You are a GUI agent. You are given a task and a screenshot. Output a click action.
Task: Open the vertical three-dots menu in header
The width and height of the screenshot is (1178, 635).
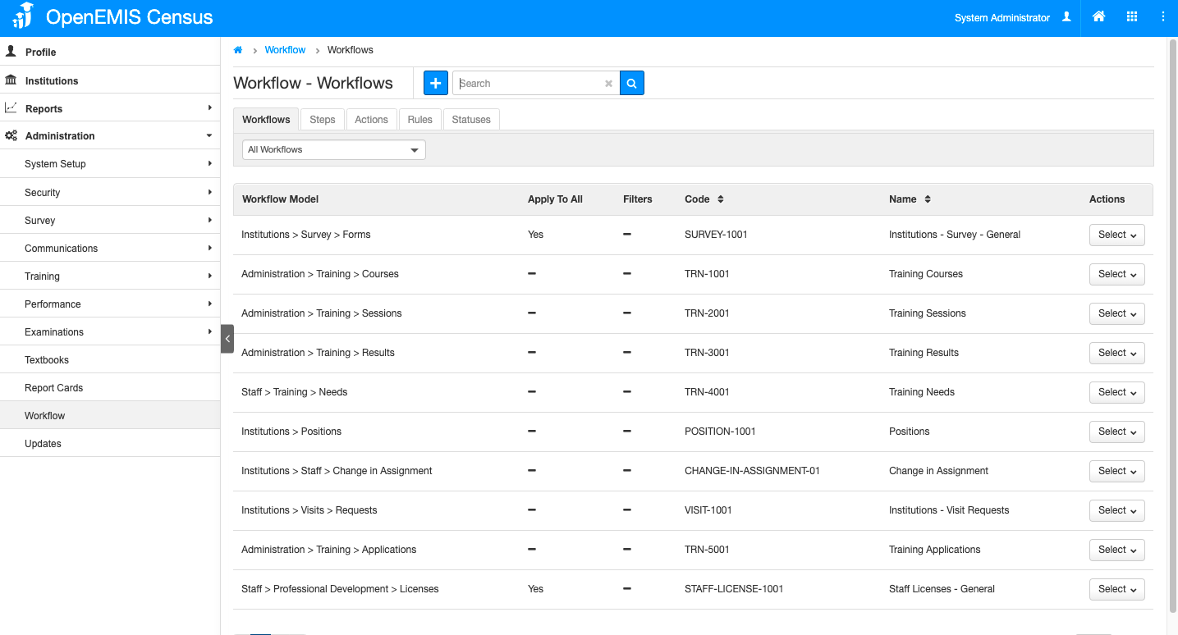pyautogui.click(x=1162, y=16)
